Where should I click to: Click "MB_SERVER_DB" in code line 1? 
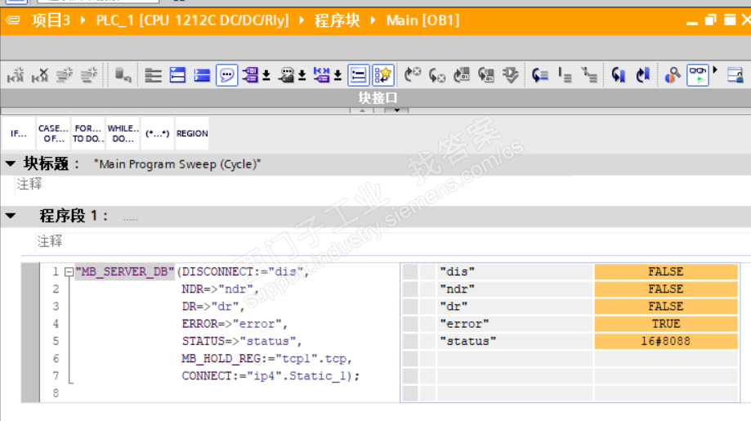[x=124, y=272]
